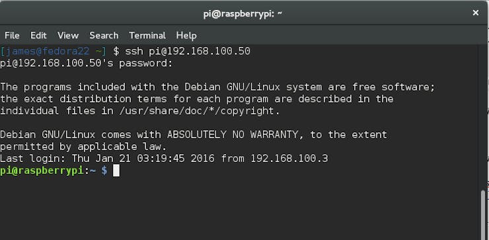This screenshot has width=489, height=240.
Task: Click the 192.168.100.3 address in Last login line
Action: pos(289,159)
